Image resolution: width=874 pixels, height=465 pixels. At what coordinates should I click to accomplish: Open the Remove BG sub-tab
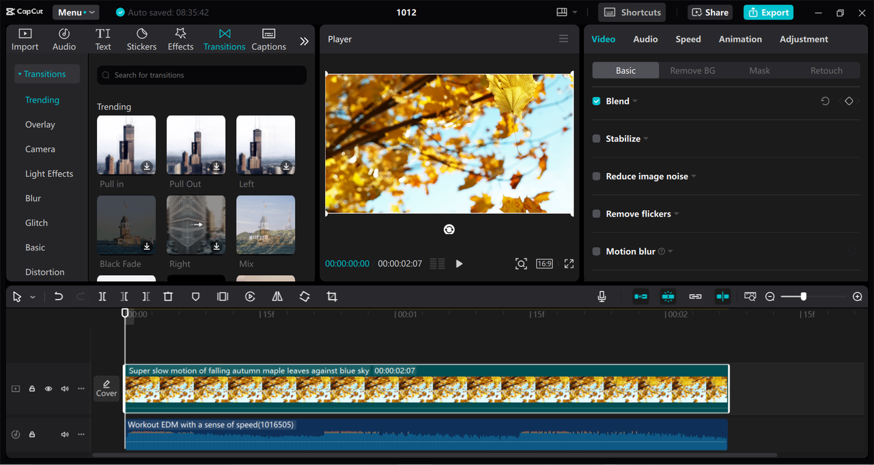click(692, 70)
